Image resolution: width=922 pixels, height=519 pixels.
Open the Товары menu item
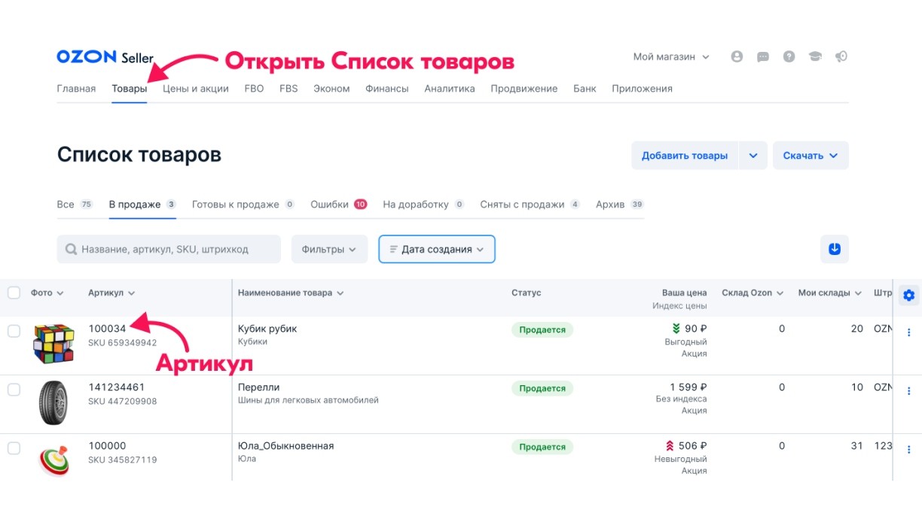(130, 89)
